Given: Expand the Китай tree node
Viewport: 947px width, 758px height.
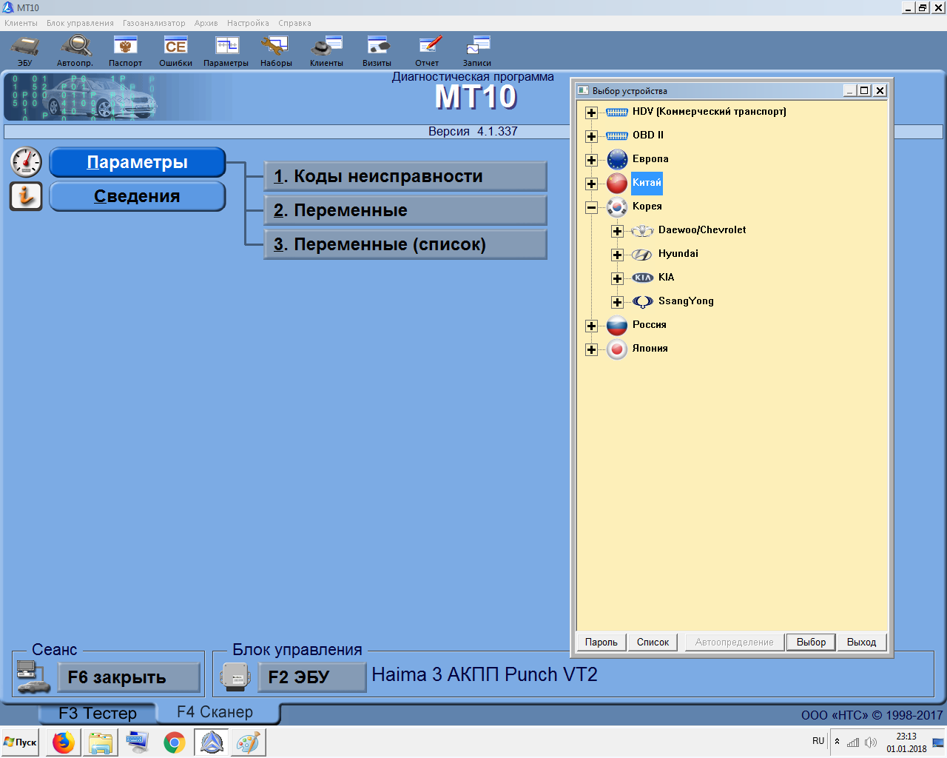Looking at the screenshot, I should pyautogui.click(x=591, y=184).
